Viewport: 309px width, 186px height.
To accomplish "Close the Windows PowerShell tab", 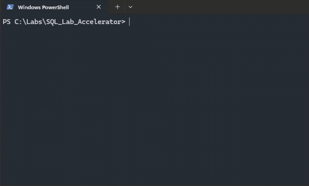I will pos(99,7).
